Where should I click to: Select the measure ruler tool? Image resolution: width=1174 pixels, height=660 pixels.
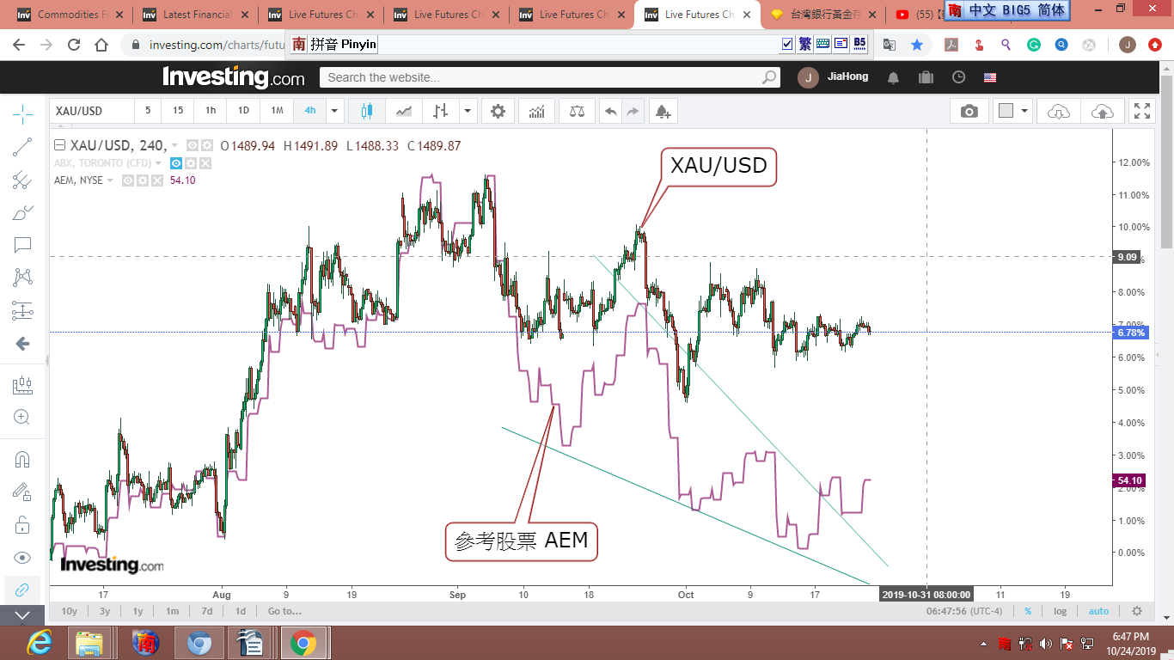click(x=22, y=386)
